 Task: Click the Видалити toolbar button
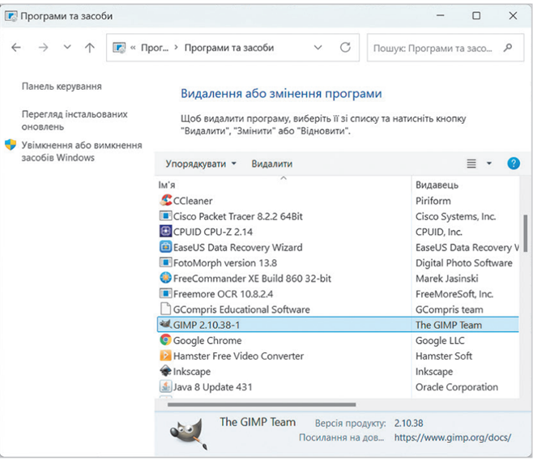click(x=272, y=164)
